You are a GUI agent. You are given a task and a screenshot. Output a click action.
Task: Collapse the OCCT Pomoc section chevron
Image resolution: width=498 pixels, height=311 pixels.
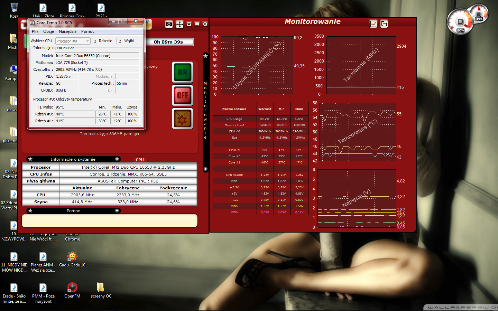(117, 211)
